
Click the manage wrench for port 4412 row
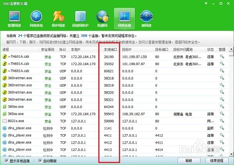tap(222, 142)
